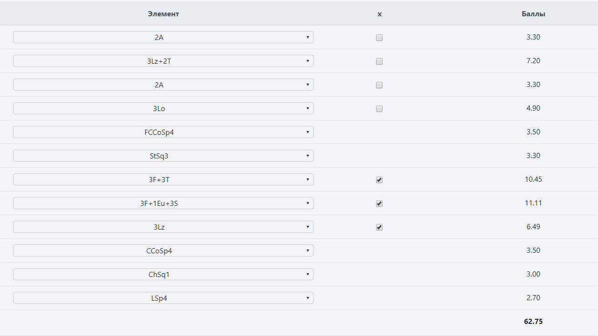Disable the x checkbox for 3F+1Eu+3S
Screen dimensions: 598x336
click(x=379, y=204)
